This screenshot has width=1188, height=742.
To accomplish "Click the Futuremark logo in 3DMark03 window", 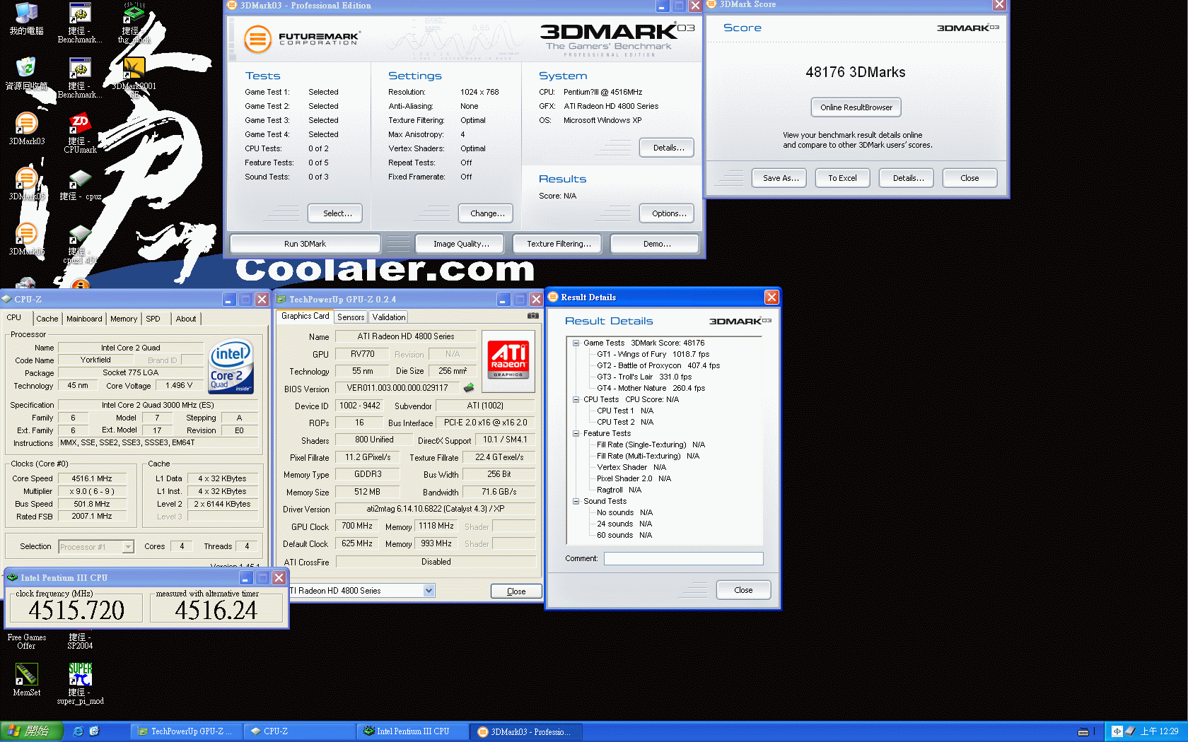I will click(x=301, y=39).
